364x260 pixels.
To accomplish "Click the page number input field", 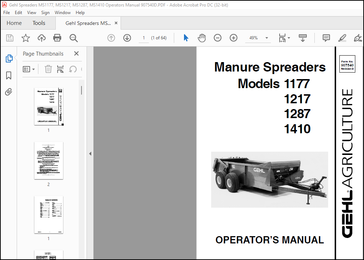I will (x=144, y=38).
